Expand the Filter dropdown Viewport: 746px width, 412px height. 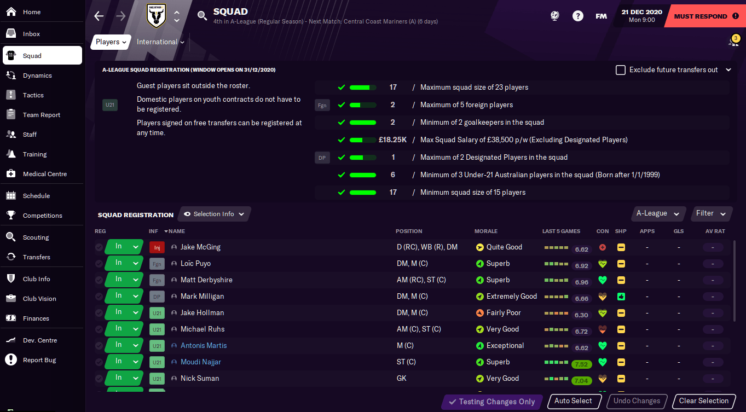click(711, 213)
